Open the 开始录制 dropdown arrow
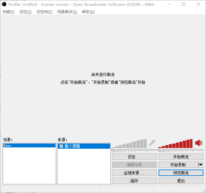 pyautogui.click(x=201, y=165)
